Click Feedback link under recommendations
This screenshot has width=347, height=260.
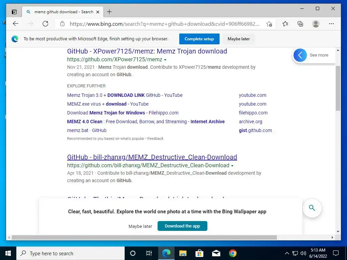pyautogui.click(x=155, y=138)
